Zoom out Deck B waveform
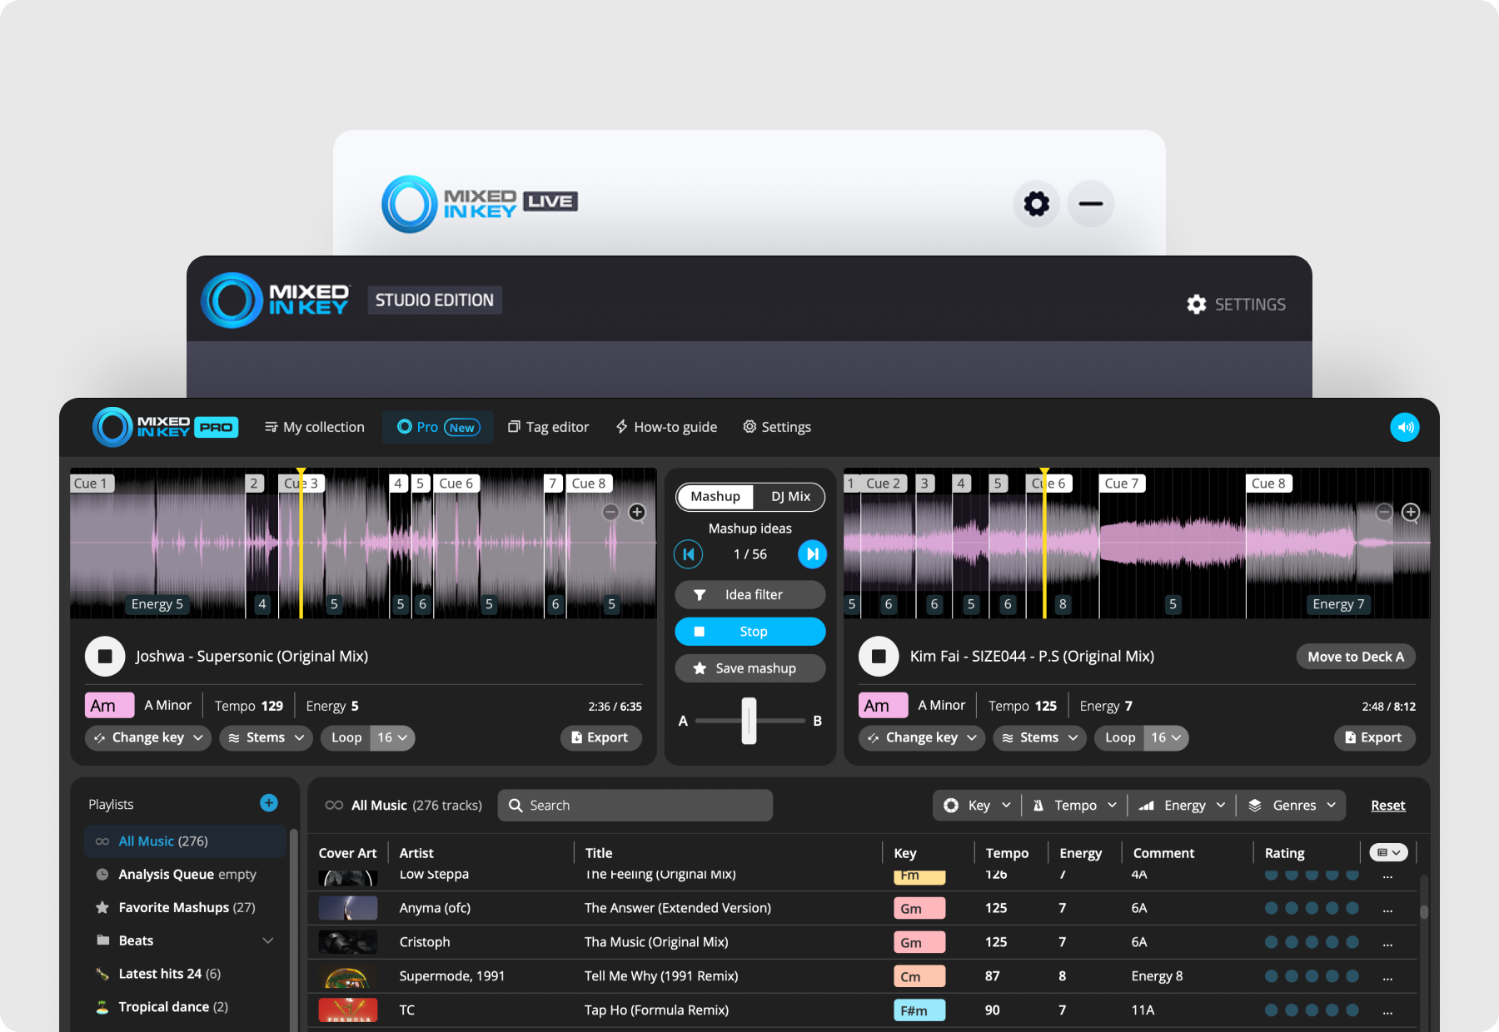The width and height of the screenshot is (1499, 1032). point(1384,513)
